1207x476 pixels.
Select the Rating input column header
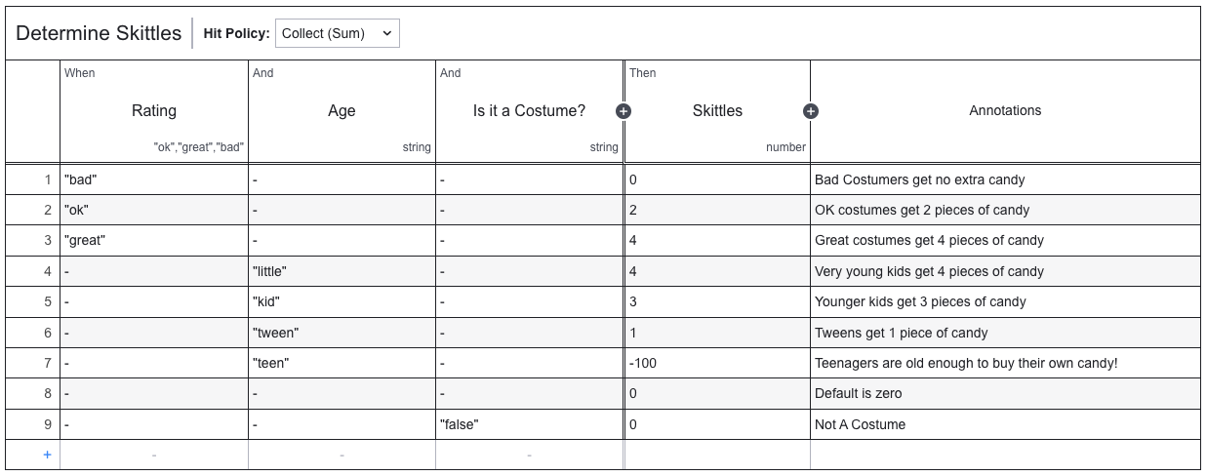pos(154,111)
